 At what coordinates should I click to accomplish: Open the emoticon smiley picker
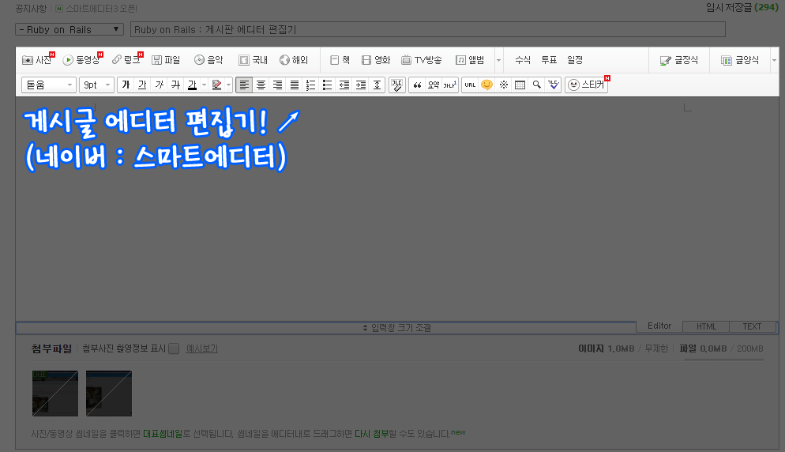point(486,85)
